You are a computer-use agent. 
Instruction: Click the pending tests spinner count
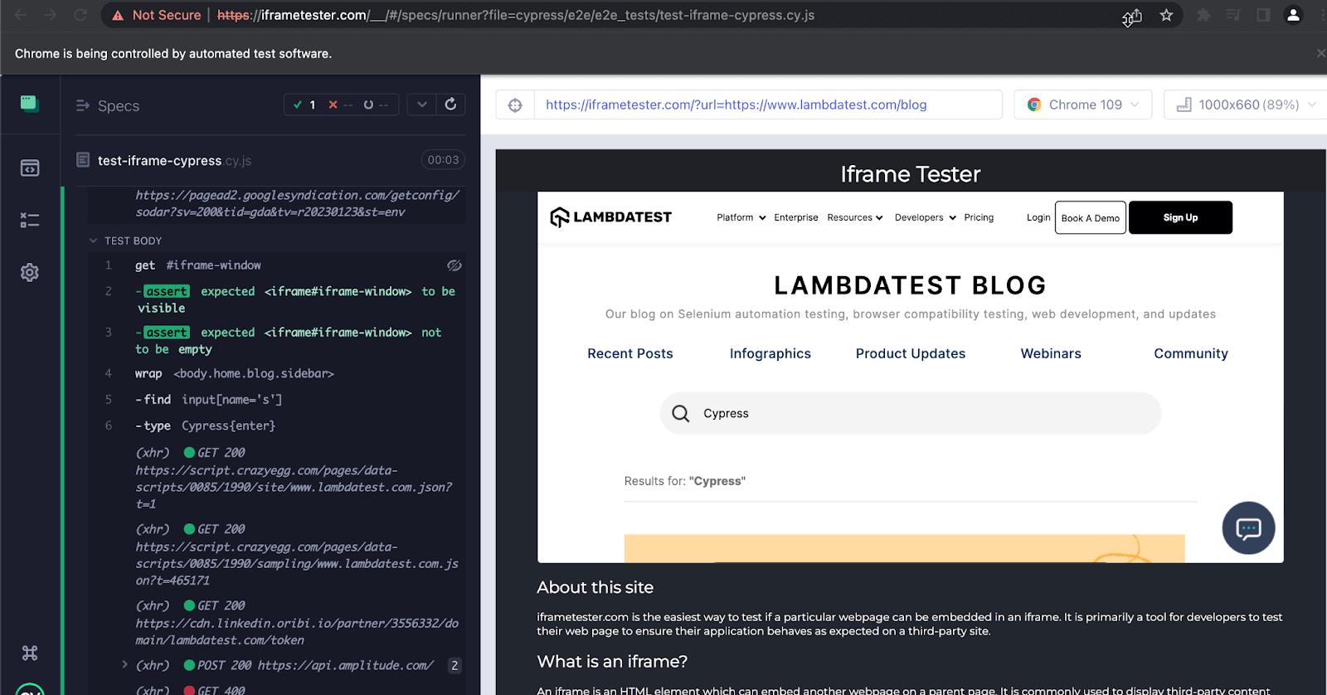click(376, 104)
